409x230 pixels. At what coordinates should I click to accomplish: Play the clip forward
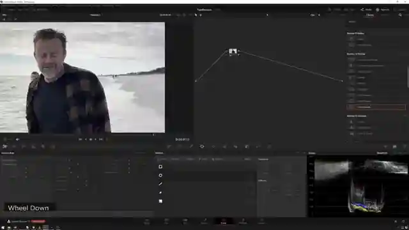[95, 139]
